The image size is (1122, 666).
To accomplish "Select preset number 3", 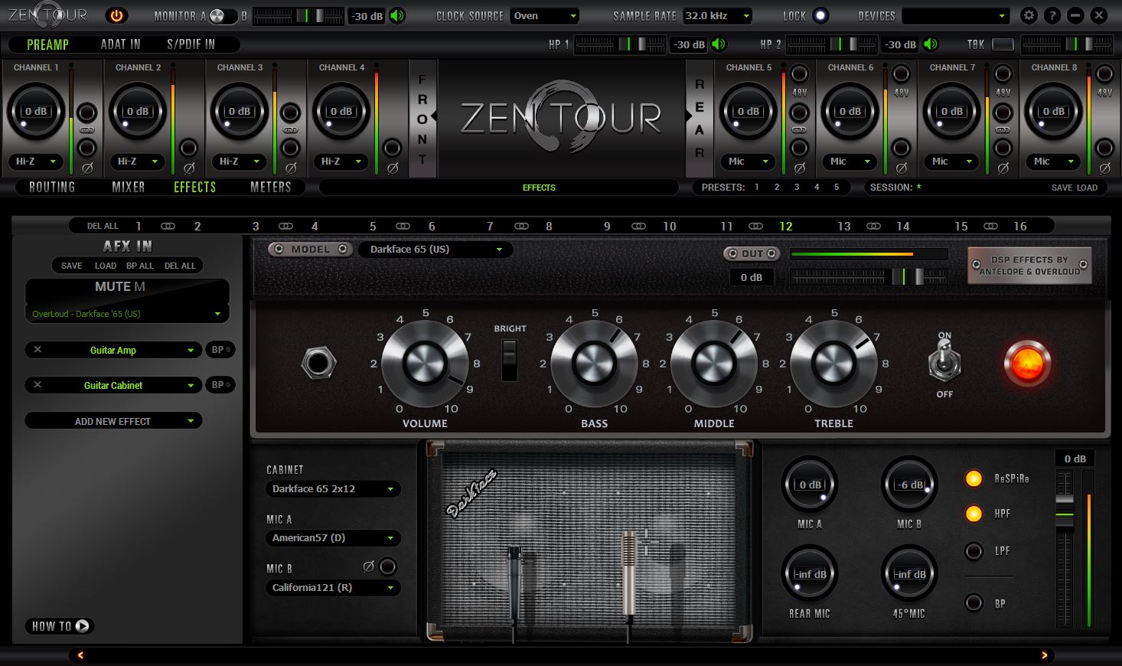I will pyautogui.click(x=797, y=188).
